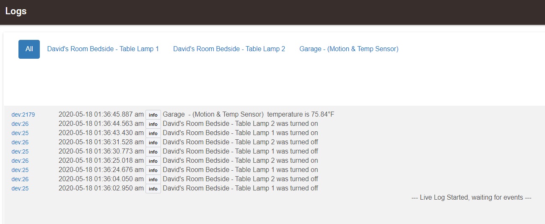The image size is (545, 224).
Task: Open dev:26 link at 01:36:31.528
Action: click(x=20, y=142)
